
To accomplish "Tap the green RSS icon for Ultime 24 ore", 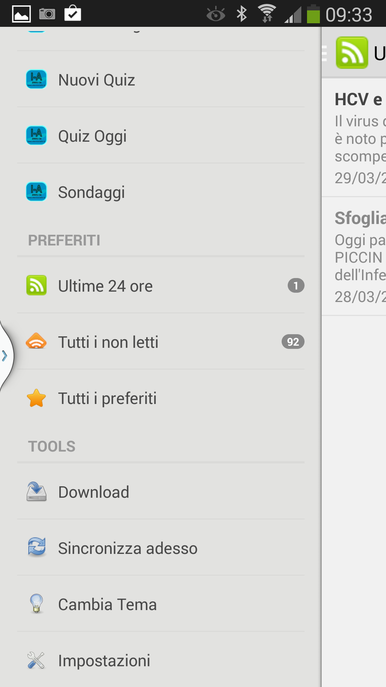I will pos(36,285).
